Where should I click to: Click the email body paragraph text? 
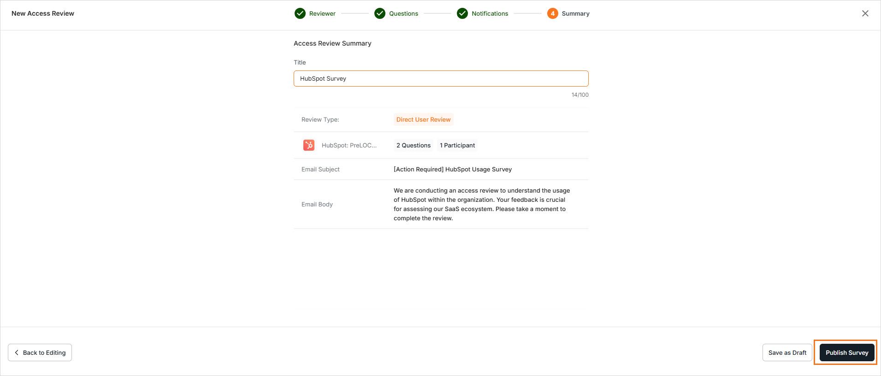pos(482,204)
